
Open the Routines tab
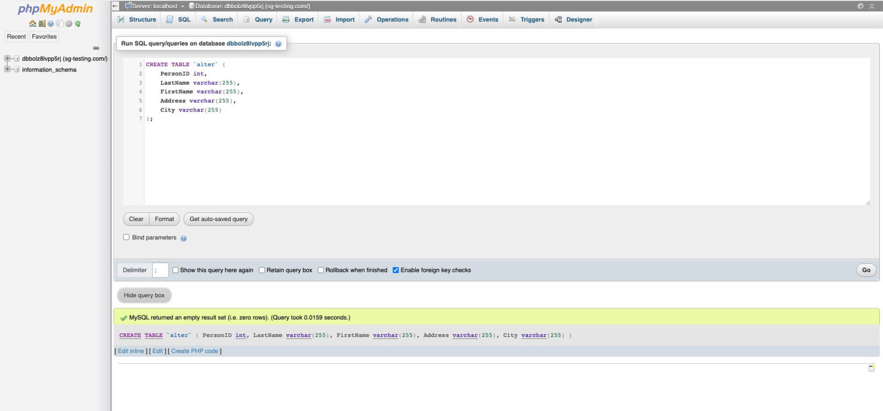(x=437, y=19)
